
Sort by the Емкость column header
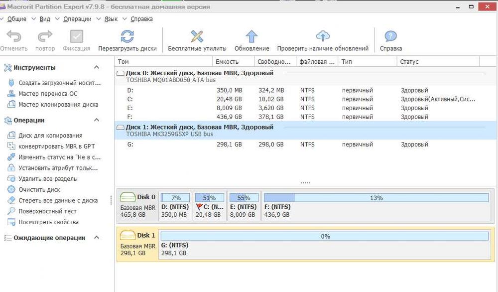[233, 62]
